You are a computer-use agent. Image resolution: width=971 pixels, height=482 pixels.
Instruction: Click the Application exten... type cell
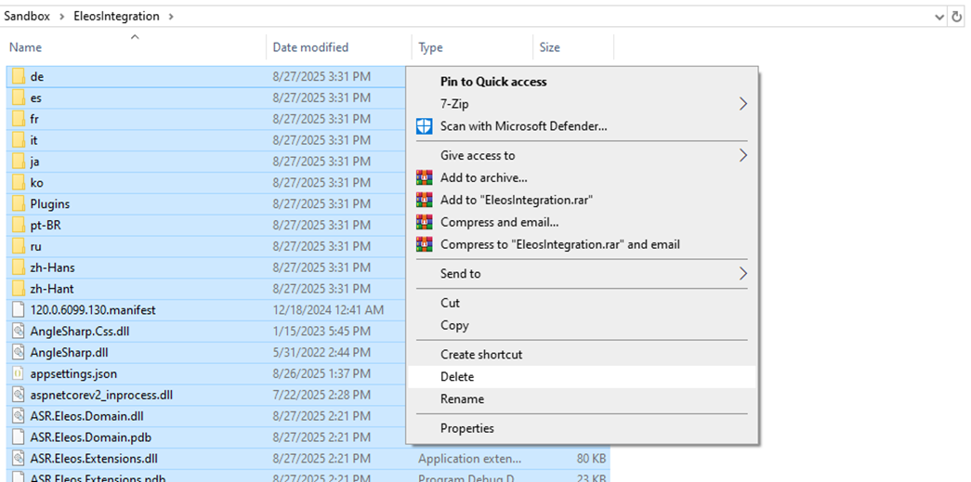pyautogui.click(x=470, y=459)
